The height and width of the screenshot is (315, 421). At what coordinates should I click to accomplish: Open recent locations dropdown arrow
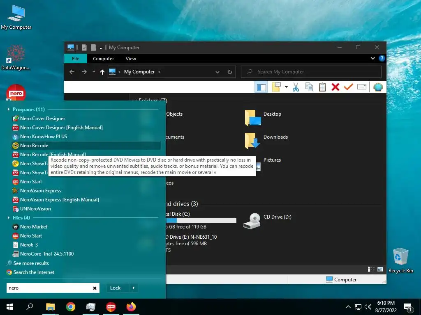coord(94,72)
